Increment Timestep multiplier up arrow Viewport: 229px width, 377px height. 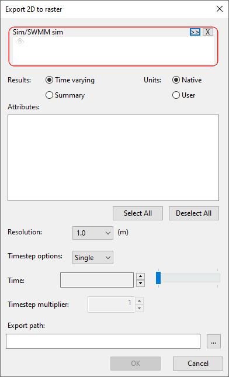pos(140,301)
